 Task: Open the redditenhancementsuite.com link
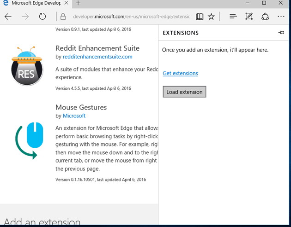97,57
